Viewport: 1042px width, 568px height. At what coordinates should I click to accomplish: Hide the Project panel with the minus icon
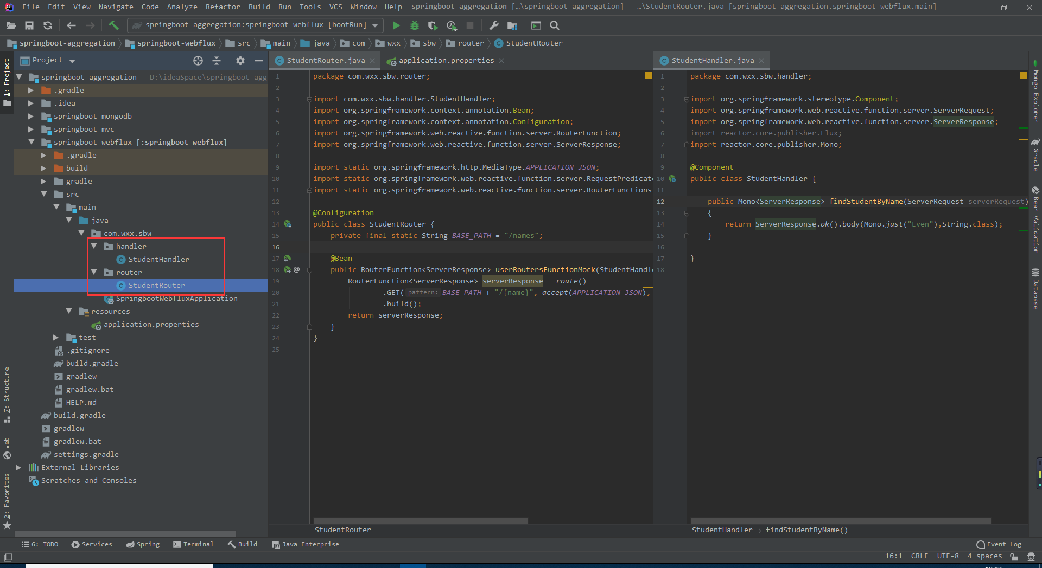(258, 61)
